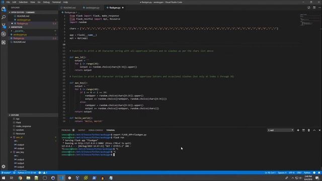
Task: Open the Debug menu
Action: click(46, 2)
